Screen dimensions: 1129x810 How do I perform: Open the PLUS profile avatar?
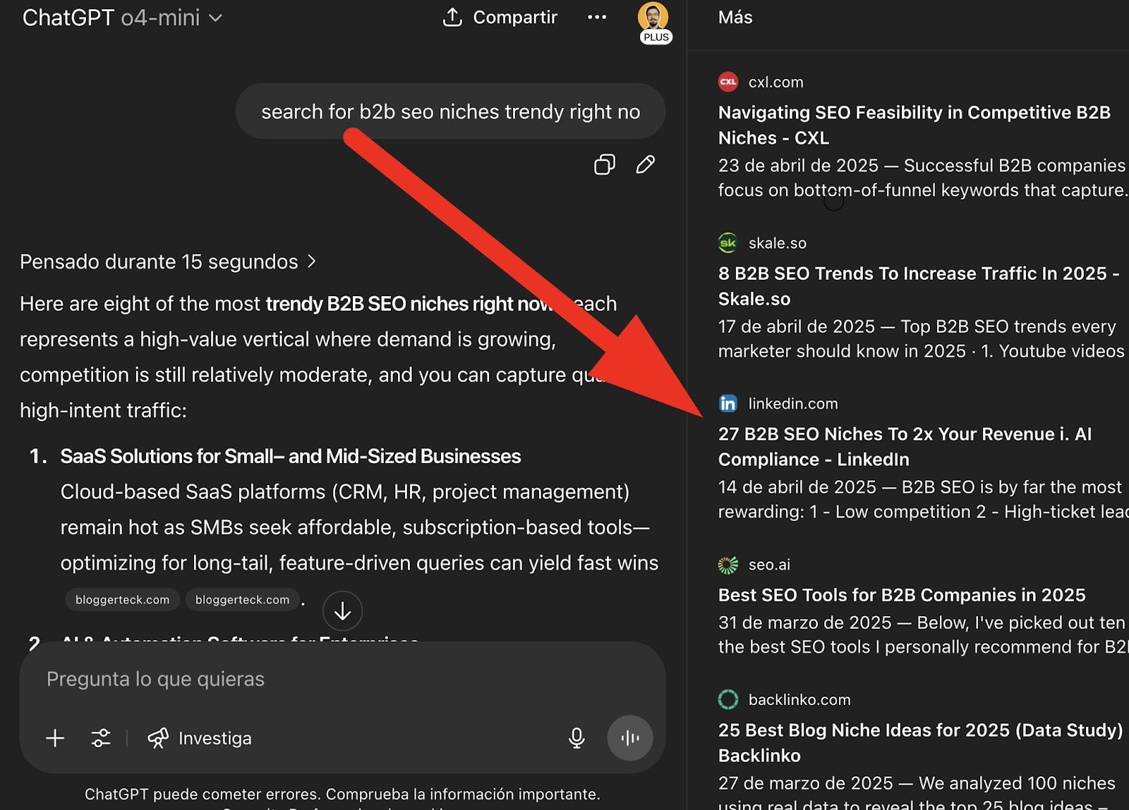653,22
